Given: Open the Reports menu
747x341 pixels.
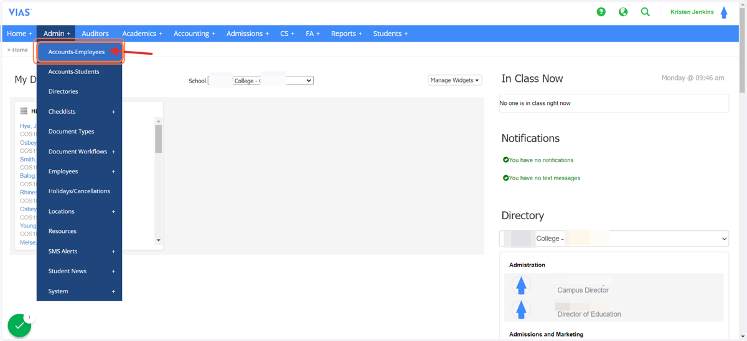Looking at the screenshot, I should point(346,34).
